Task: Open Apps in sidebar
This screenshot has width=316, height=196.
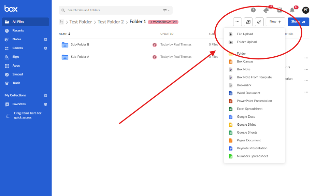Action: pyautogui.click(x=16, y=66)
